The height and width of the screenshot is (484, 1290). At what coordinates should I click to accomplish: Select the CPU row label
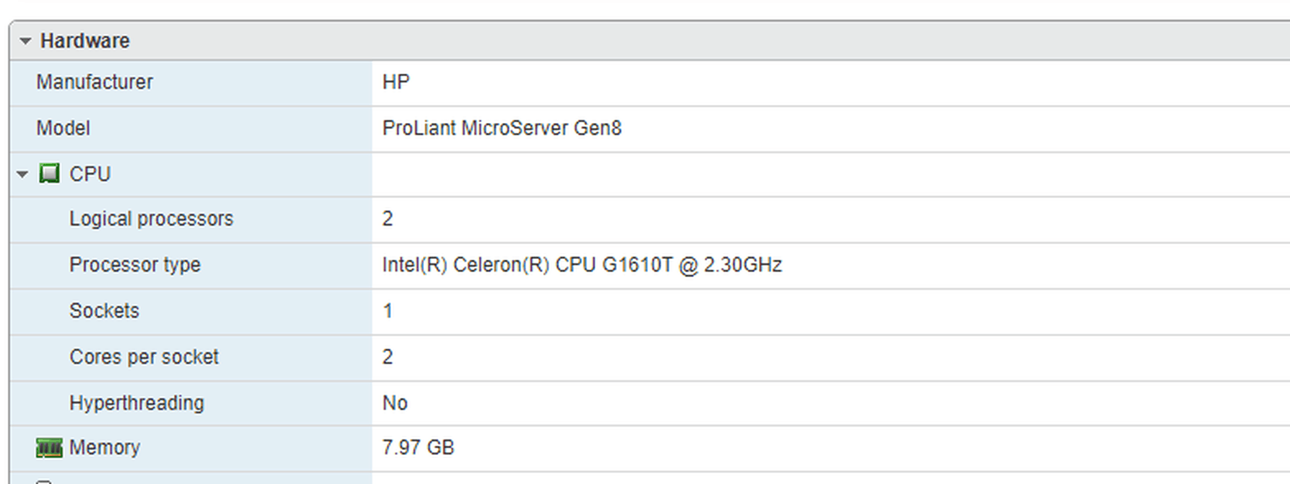click(90, 174)
